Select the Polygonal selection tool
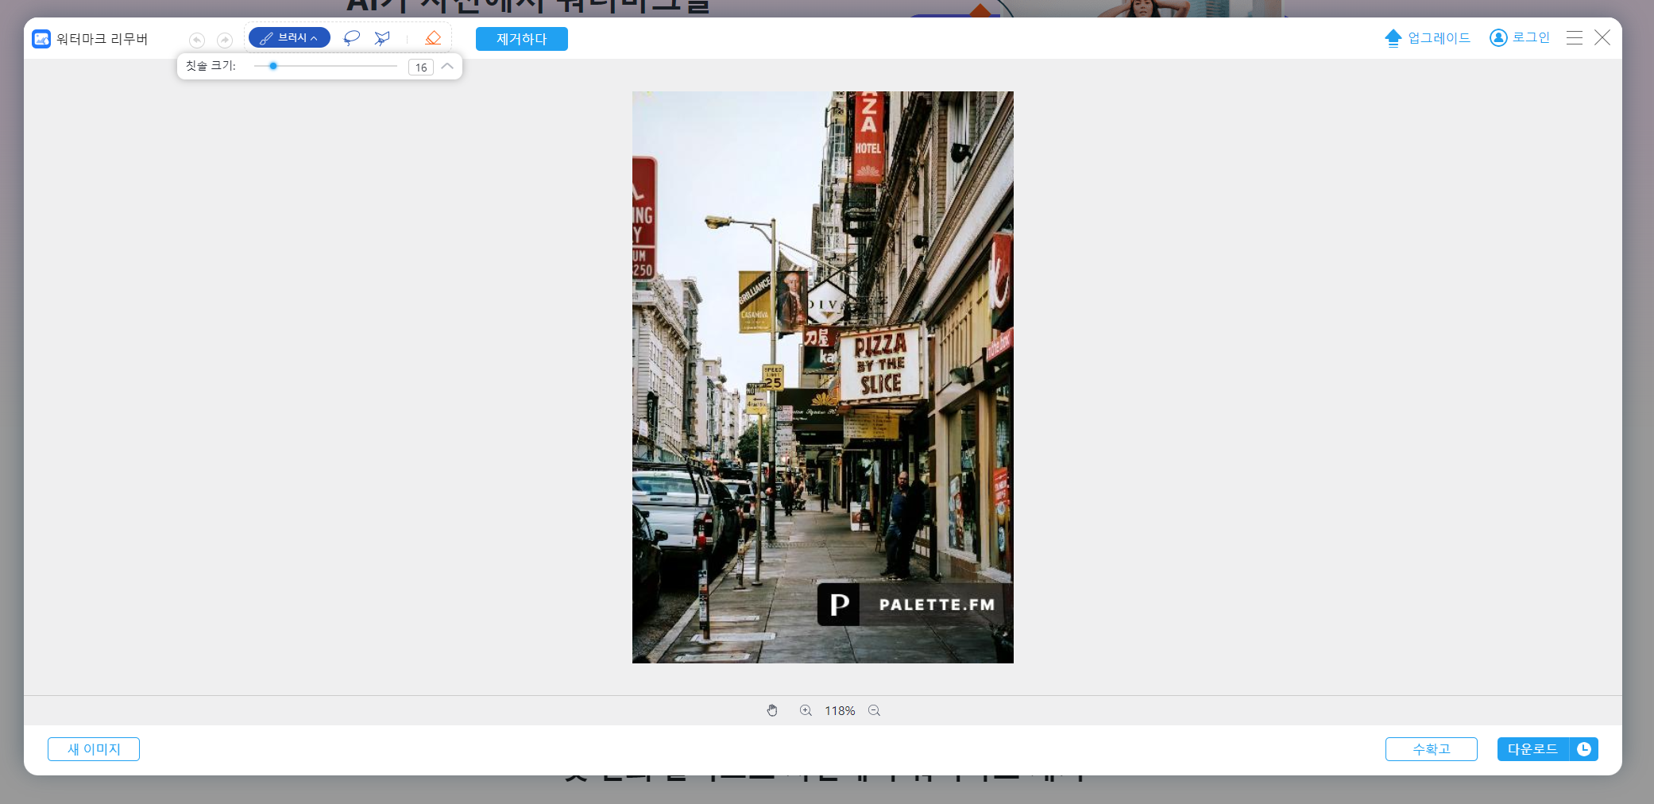1654x804 pixels. point(382,38)
